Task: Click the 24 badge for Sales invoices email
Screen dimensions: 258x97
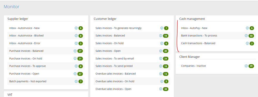Action: click(166, 59)
